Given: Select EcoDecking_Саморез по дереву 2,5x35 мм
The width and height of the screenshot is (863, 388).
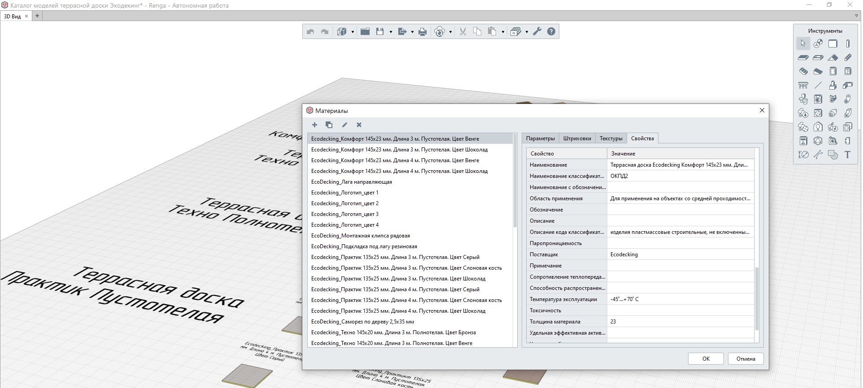Looking at the screenshot, I should click(410, 322).
